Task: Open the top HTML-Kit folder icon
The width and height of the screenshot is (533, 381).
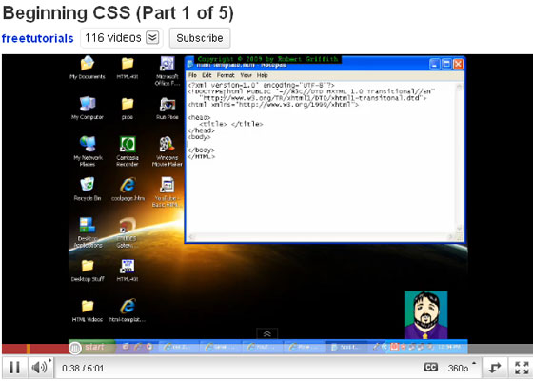Action: (128, 68)
